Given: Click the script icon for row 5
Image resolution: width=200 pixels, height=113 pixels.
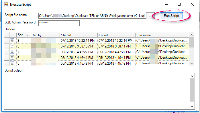Looking at the screenshot, I should (12, 63).
